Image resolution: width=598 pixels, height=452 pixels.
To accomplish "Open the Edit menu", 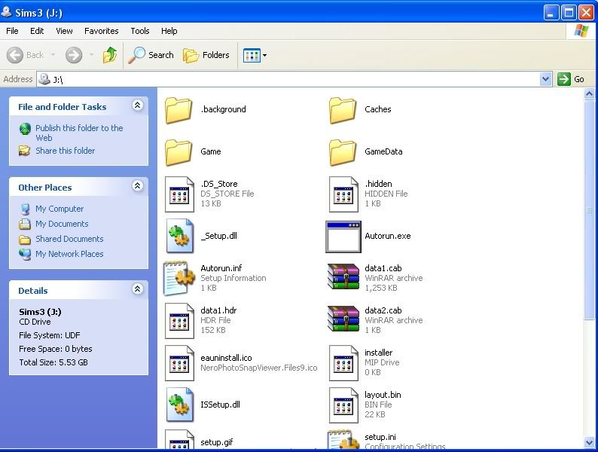I will click(37, 31).
